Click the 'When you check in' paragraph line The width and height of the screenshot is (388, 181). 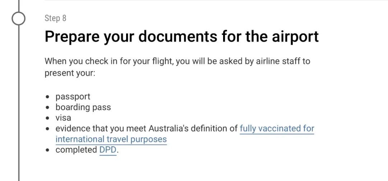[177, 61]
